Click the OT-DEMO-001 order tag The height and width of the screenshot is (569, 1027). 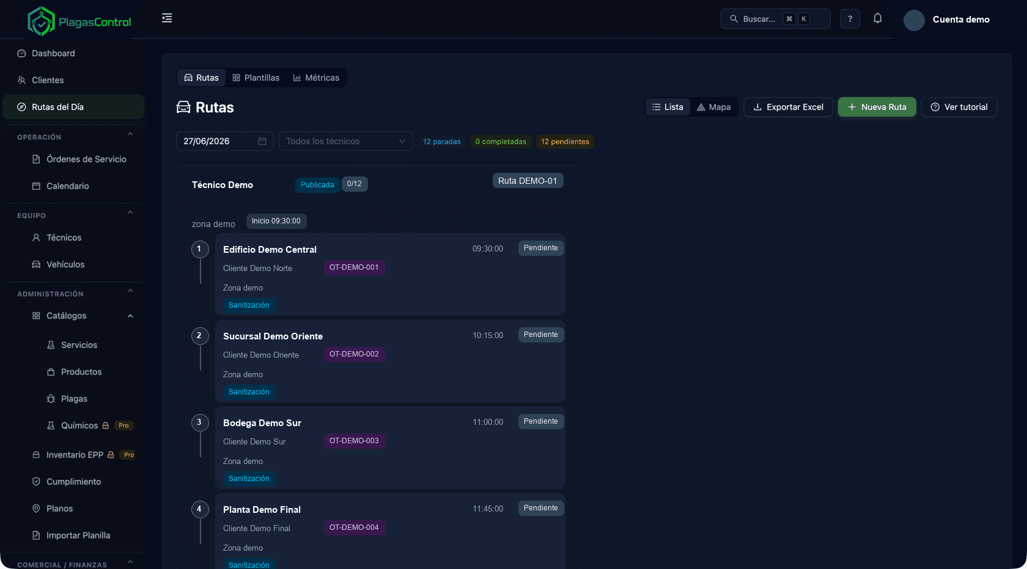click(x=354, y=267)
